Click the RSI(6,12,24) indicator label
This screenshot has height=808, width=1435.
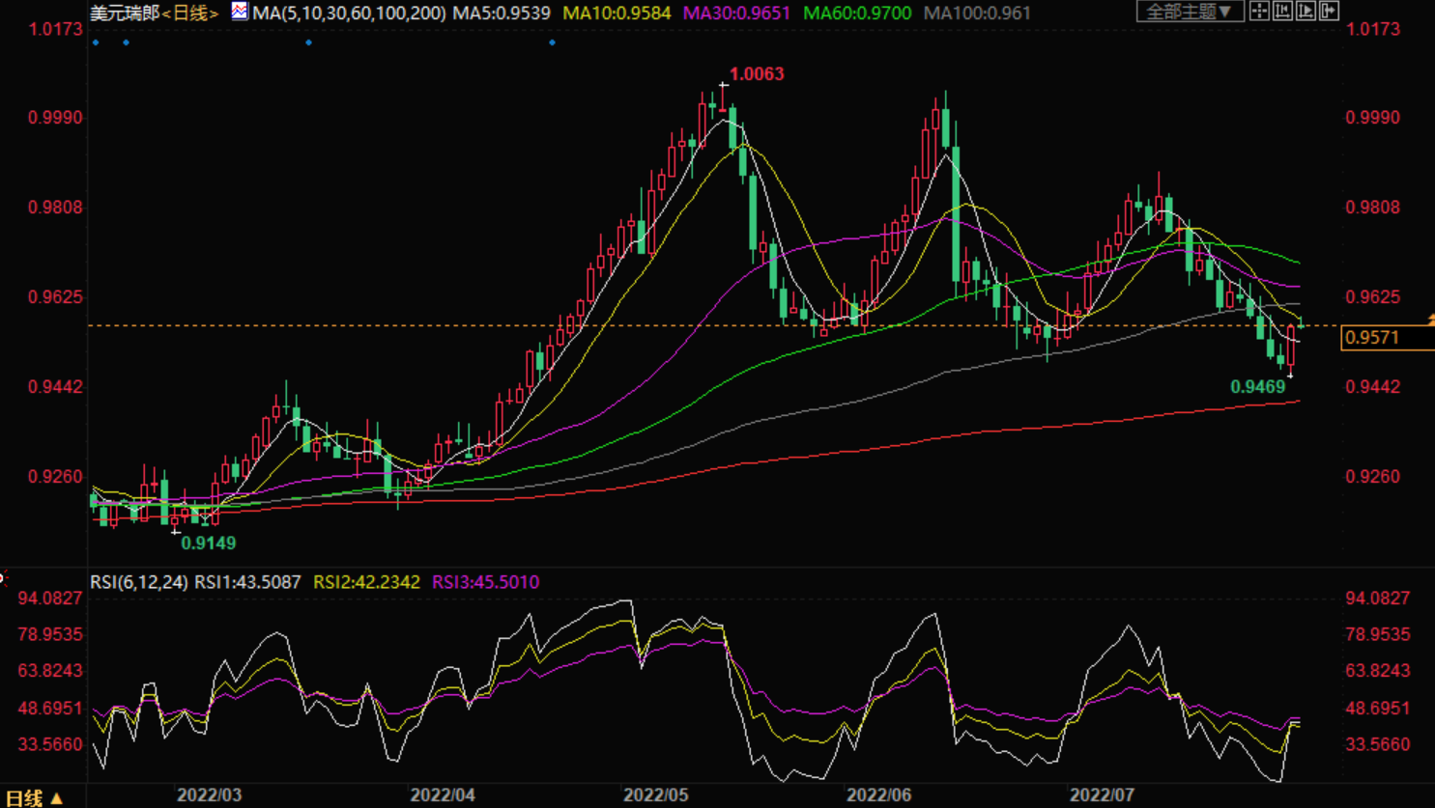pyautogui.click(x=139, y=582)
